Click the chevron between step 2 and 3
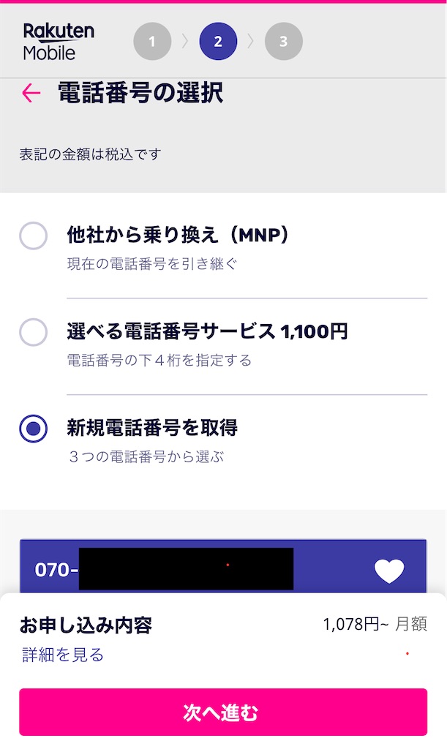The width and height of the screenshot is (447, 749). click(x=251, y=41)
